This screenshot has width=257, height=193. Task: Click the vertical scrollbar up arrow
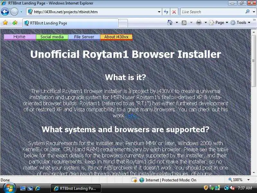253,32
